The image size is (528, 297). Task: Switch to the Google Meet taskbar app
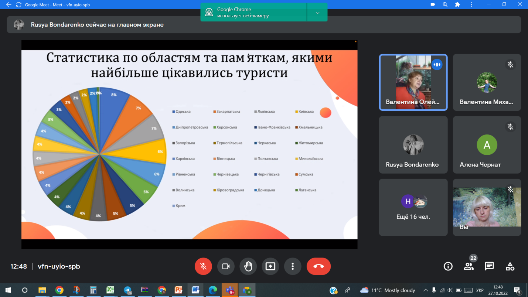click(247, 290)
